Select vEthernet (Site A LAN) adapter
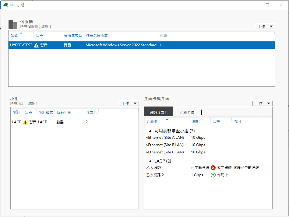289x217 pixels. click(x=208, y=138)
